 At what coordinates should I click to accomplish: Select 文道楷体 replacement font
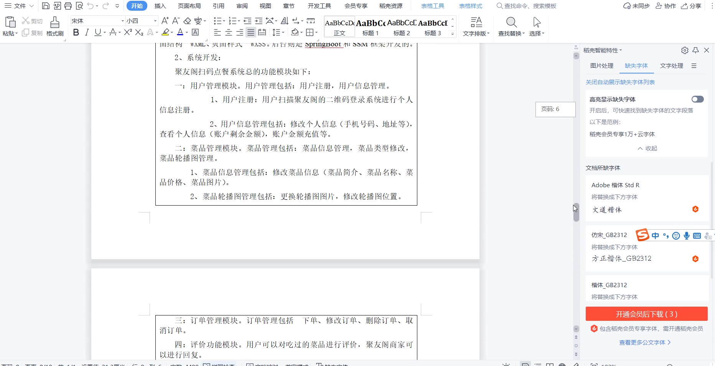[607, 210]
